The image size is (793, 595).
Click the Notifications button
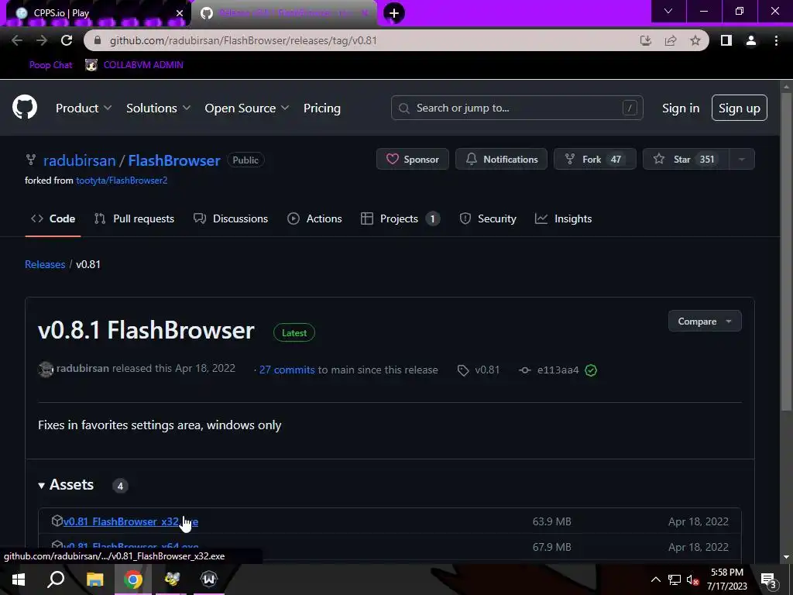[x=501, y=159]
